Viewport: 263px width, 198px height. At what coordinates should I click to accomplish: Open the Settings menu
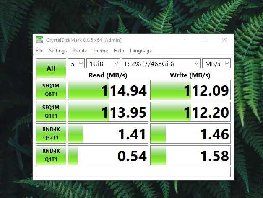[58, 51]
